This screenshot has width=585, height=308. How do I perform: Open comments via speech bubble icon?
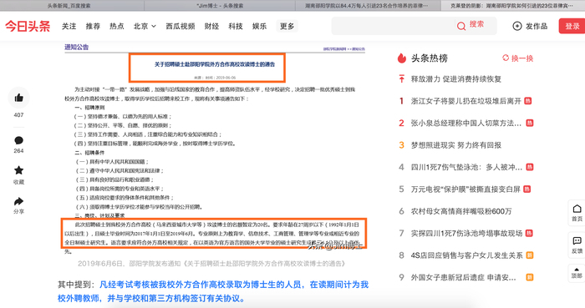(x=18, y=140)
